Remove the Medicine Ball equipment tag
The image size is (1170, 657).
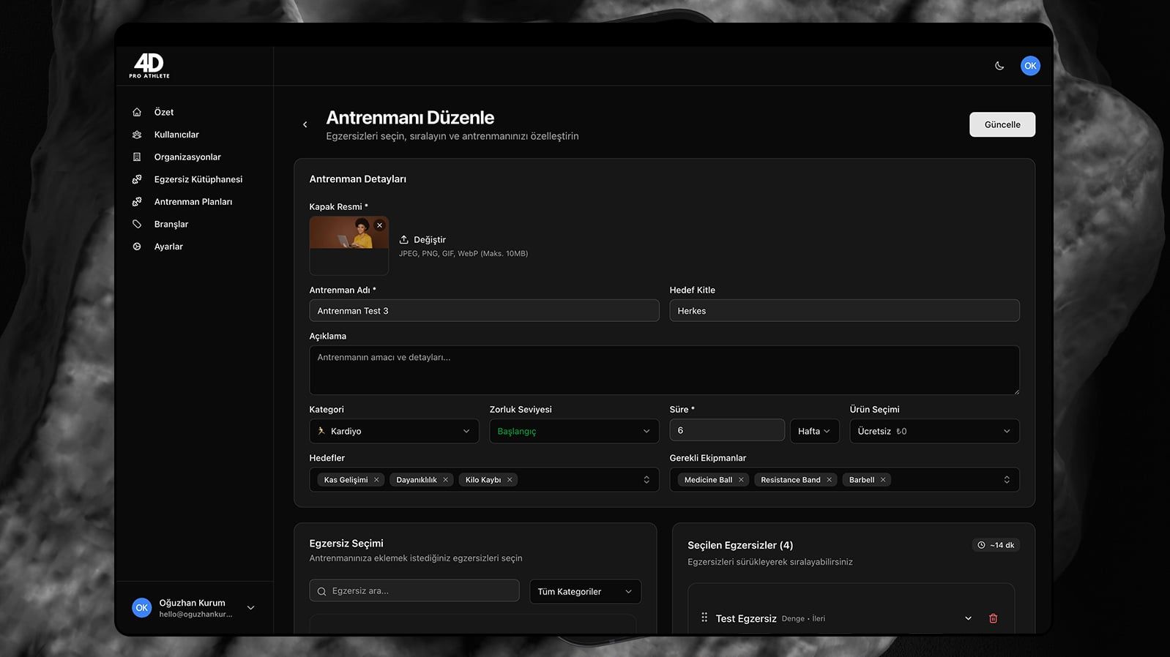pyautogui.click(x=741, y=480)
